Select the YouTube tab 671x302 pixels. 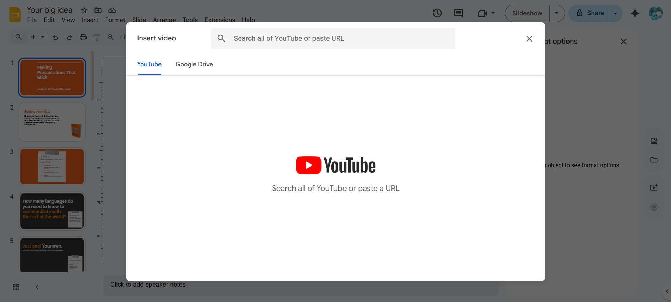pos(149,64)
